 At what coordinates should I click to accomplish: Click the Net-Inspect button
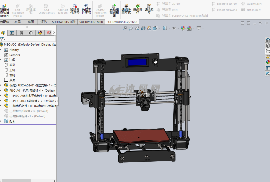251,10
